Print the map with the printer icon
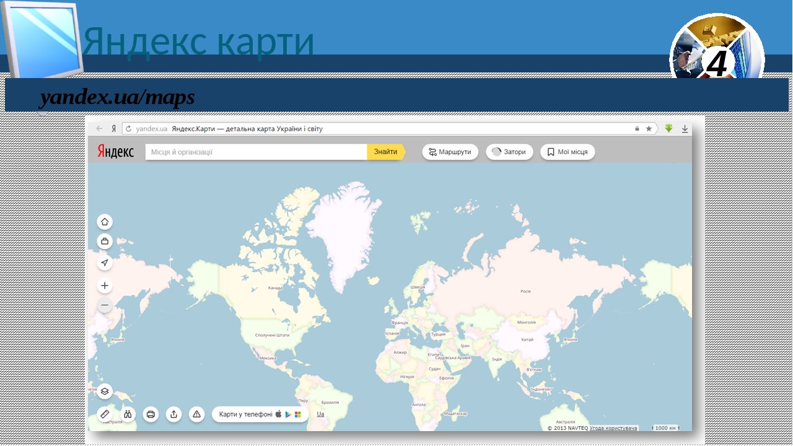The width and height of the screenshot is (793, 446). [151, 414]
